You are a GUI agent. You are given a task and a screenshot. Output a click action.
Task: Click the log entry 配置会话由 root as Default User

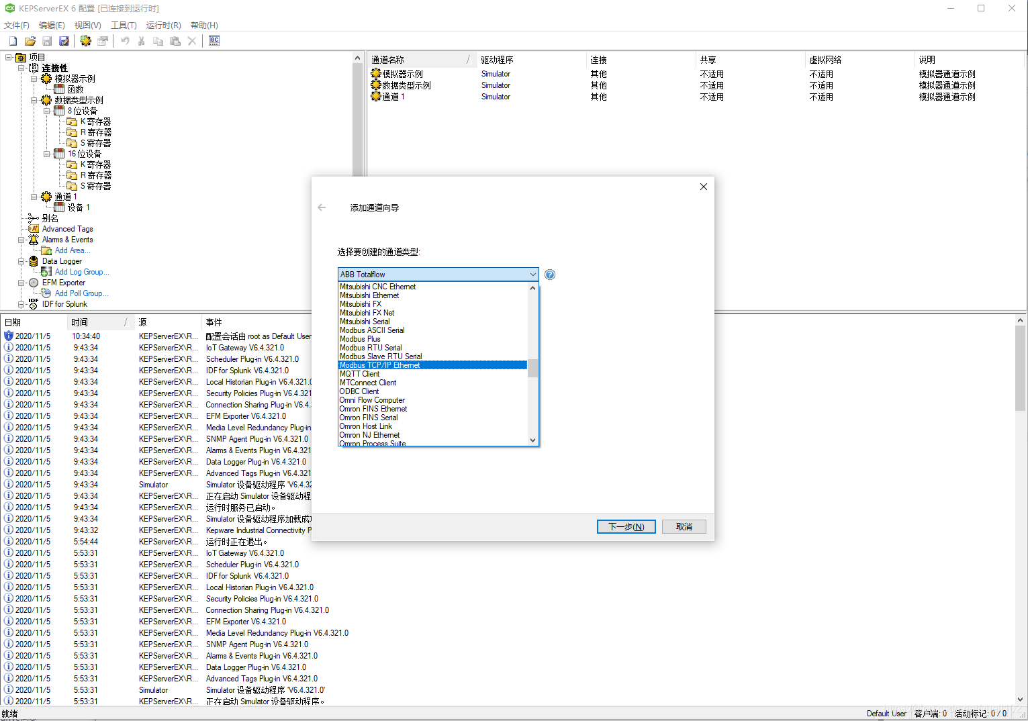tap(259, 336)
